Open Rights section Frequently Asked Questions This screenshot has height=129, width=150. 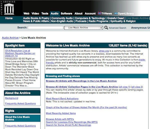click(x=20, y=126)
